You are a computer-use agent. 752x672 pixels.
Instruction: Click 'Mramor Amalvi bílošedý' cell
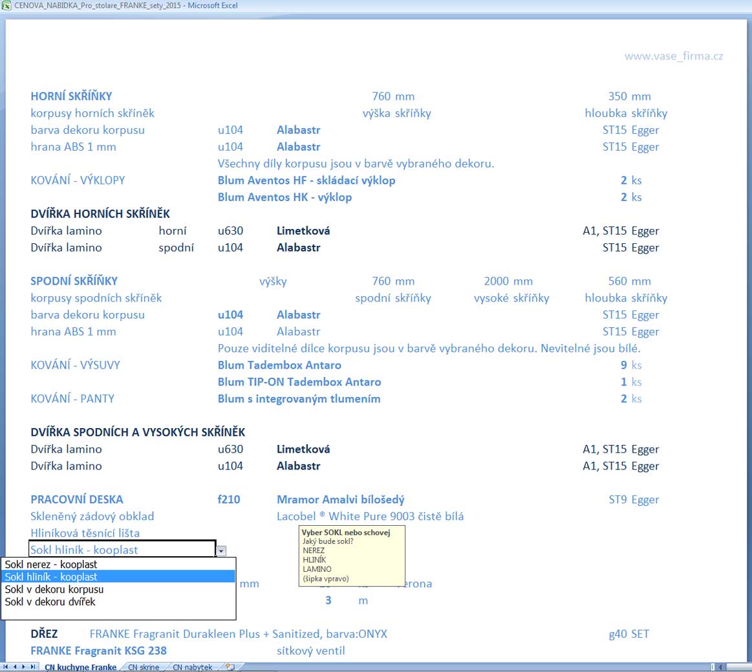pos(341,499)
